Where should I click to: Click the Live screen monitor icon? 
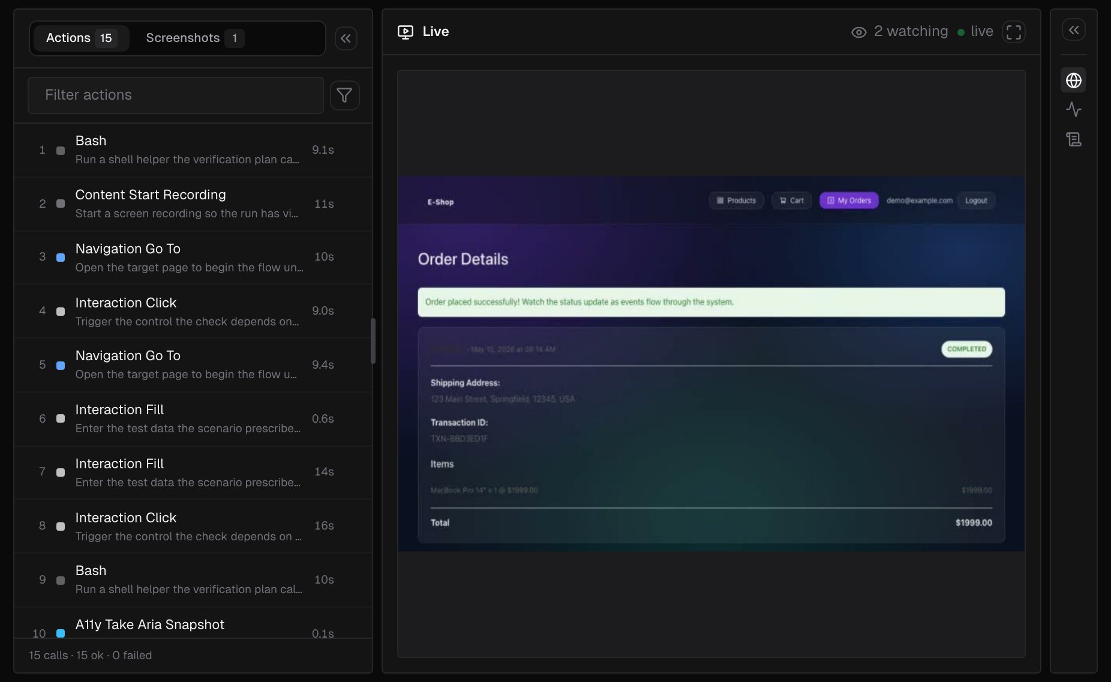click(x=406, y=32)
